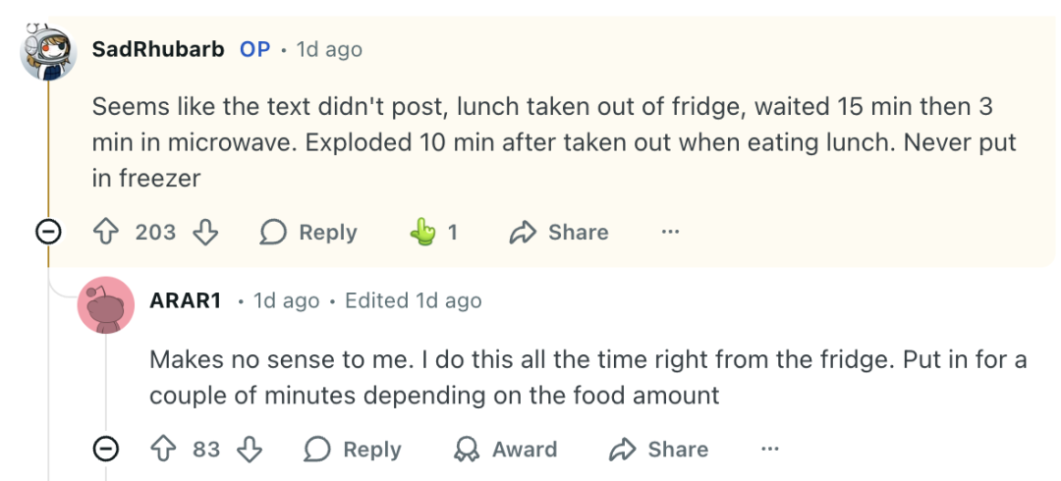Reply to ARAR1's comment
This screenshot has height=481, width=1061.
tap(353, 450)
